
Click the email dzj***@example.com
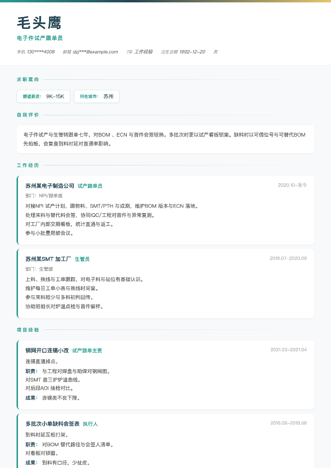click(x=96, y=52)
